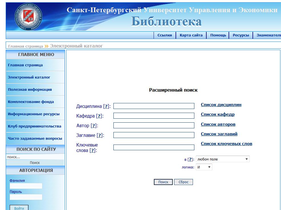The image size is (281, 210).
Task: Click the АВТОРИЗАЦИЯ header
Action: (36, 170)
